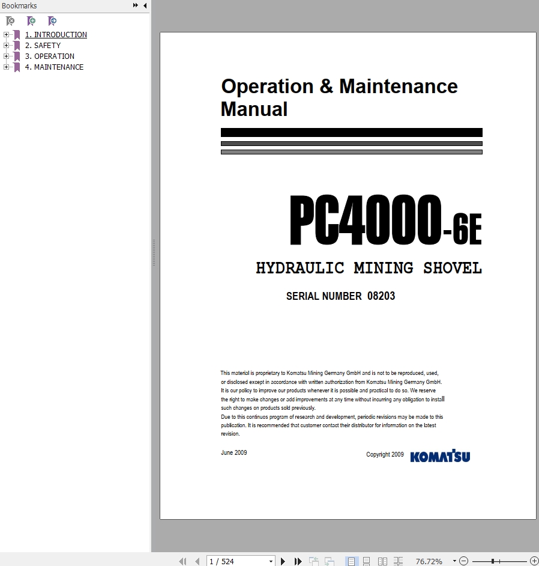
Task: Click the 76.72% zoom level field
Action: click(429, 561)
